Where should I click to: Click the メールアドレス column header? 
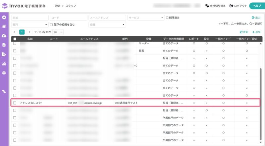click(89, 39)
